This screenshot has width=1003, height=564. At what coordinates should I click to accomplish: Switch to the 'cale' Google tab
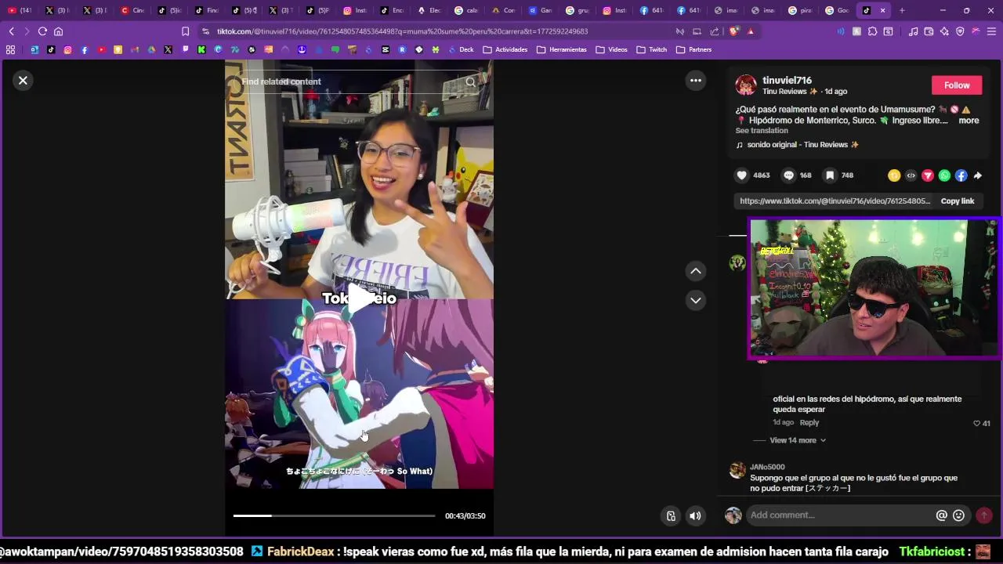point(467,10)
